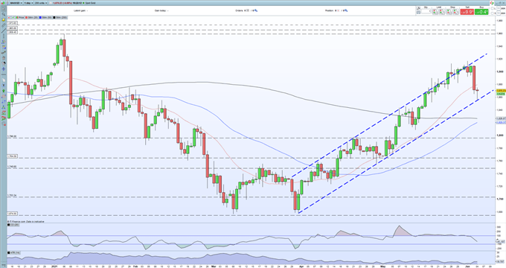Click the position settings wrench icon
The width and height of the screenshot is (506, 268).
click(x=346, y=10)
